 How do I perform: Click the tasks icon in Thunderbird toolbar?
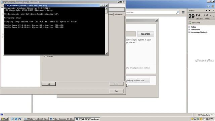213,6
